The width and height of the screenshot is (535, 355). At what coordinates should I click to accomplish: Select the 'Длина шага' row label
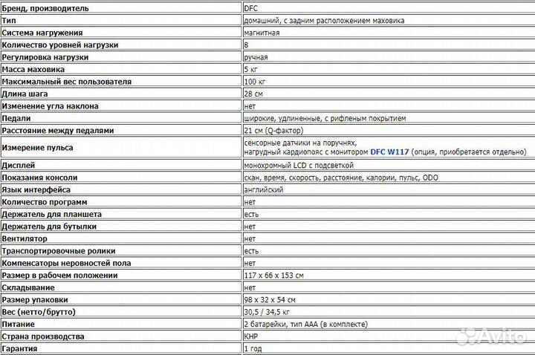point(27,94)
